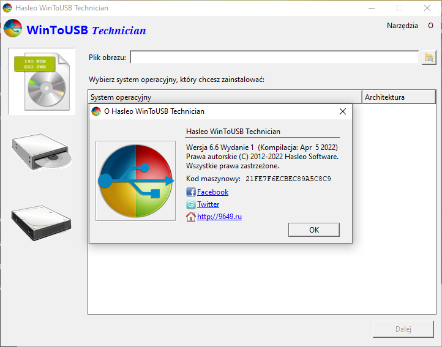Click the WinToUSB logo in the header

pyautogui.click(x=13, y=28)
